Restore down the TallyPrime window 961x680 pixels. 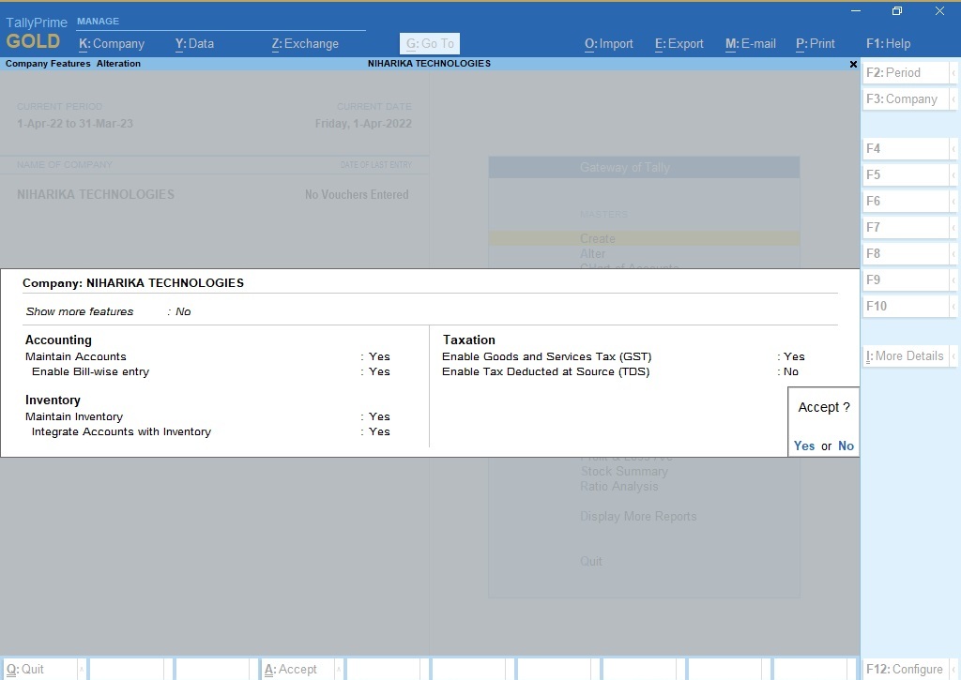pos(897,11)
